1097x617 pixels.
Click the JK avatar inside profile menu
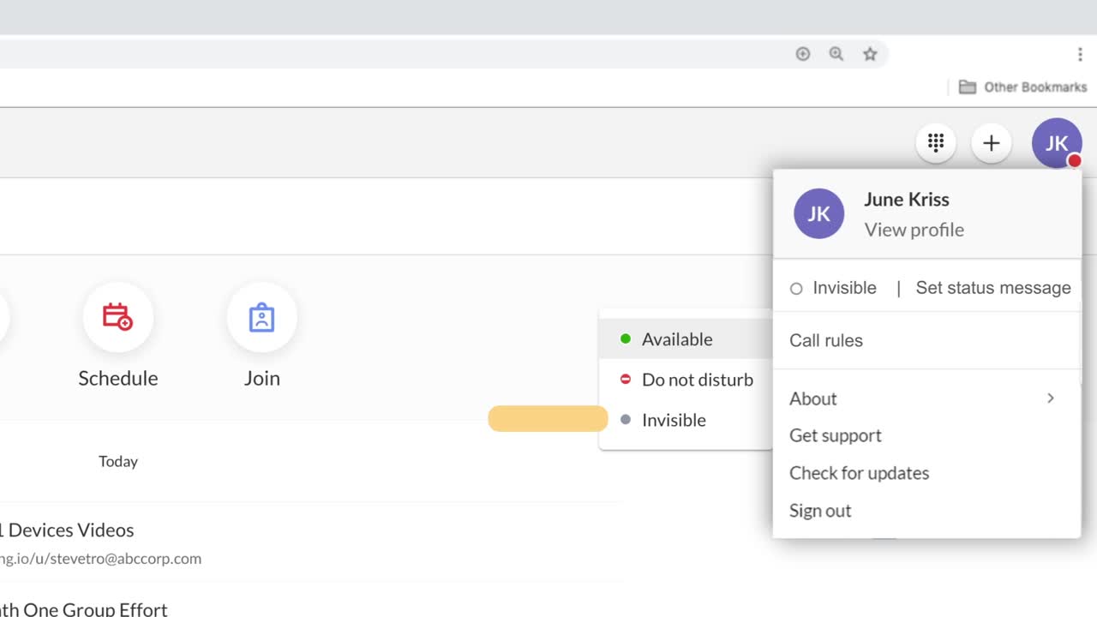pyautogui.click(x=818, y=213)
